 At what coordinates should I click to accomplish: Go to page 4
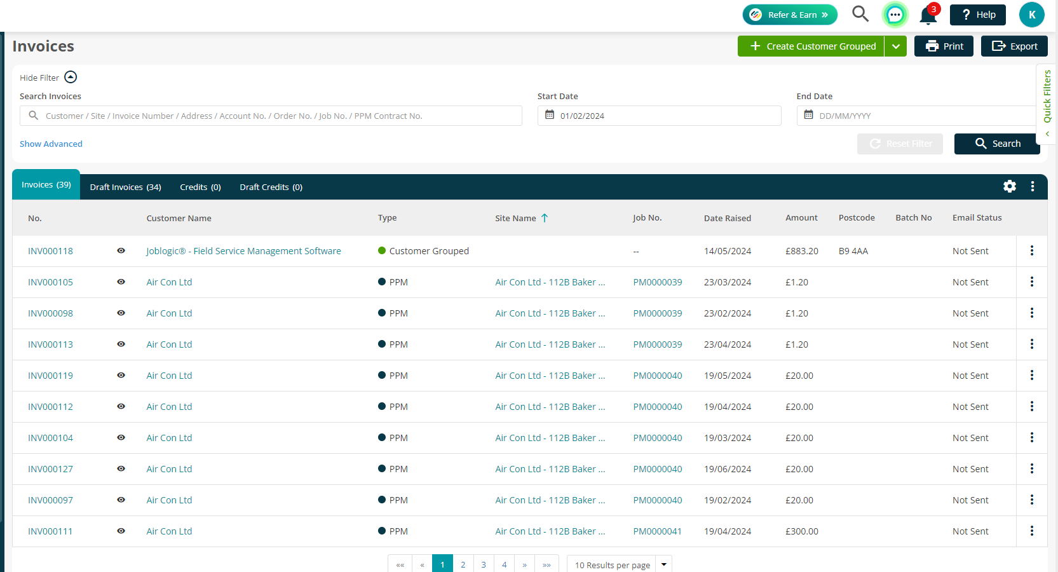[x=504, y=564]
